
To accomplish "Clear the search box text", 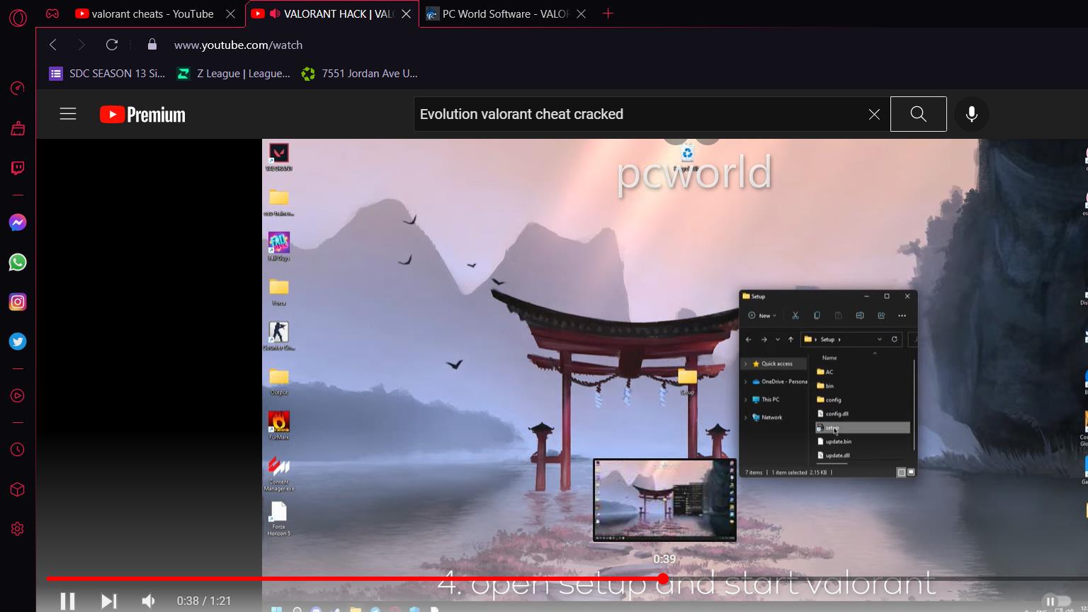I will 874,114.
